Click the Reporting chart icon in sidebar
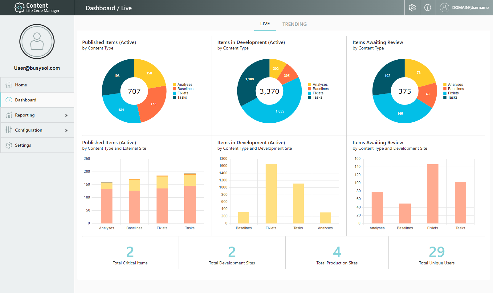This screenshot has height=293, width=493. point(9,115)
